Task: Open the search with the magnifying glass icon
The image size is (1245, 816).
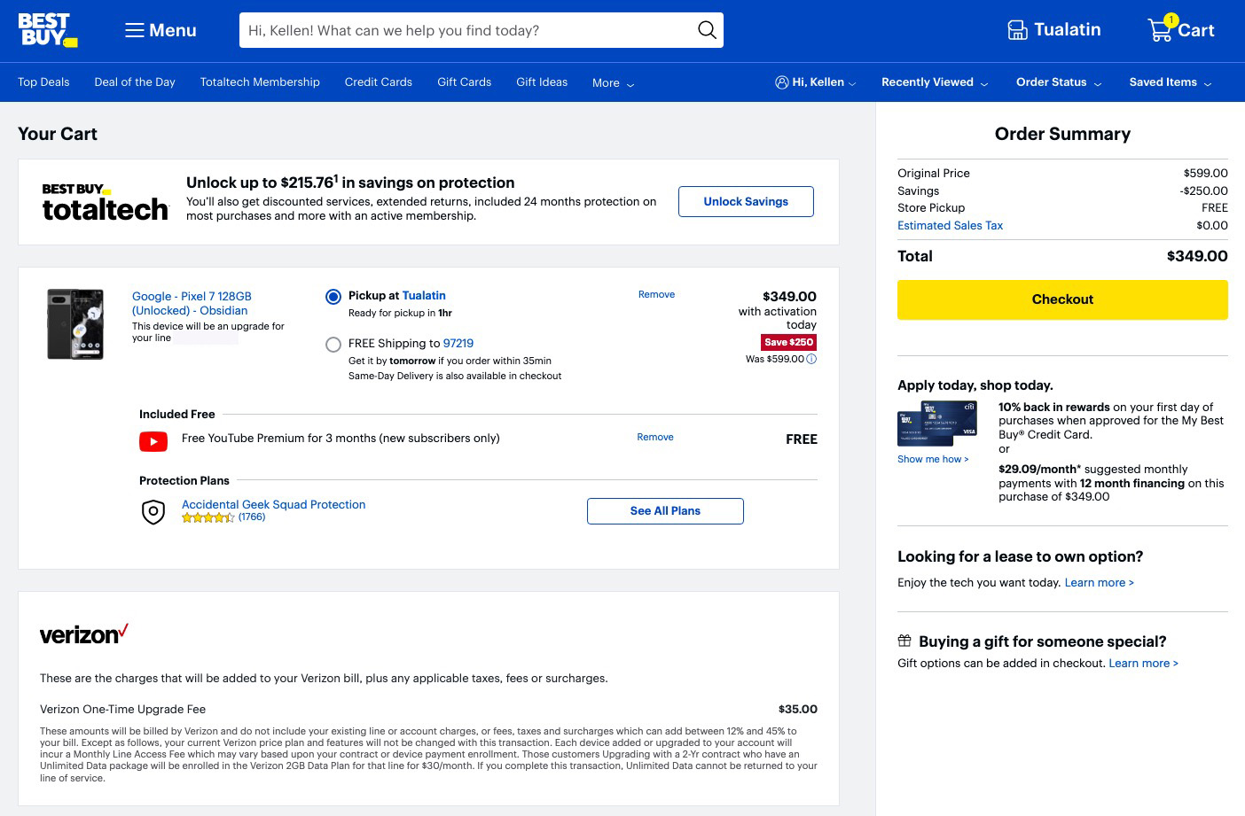Action: (707, 30)
